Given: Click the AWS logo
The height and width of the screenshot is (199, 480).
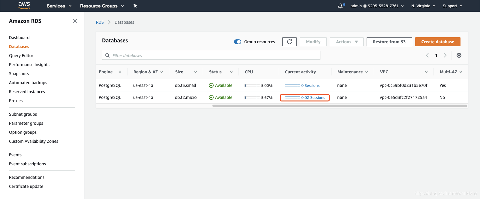Looking at the screenshot, I should click(24, 5).
